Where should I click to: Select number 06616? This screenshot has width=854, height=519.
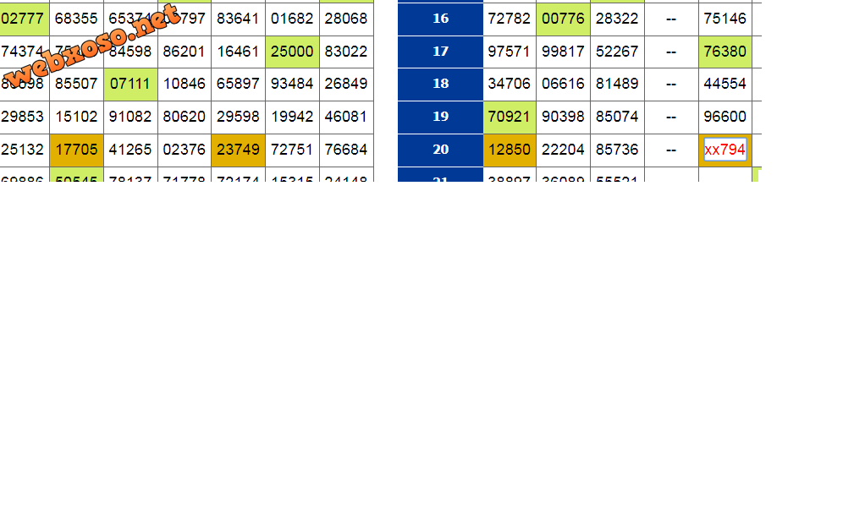pos(563,85)
